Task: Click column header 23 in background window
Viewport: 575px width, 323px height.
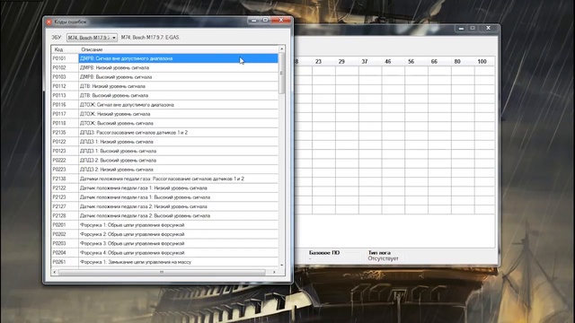Action: coord(318,62)
